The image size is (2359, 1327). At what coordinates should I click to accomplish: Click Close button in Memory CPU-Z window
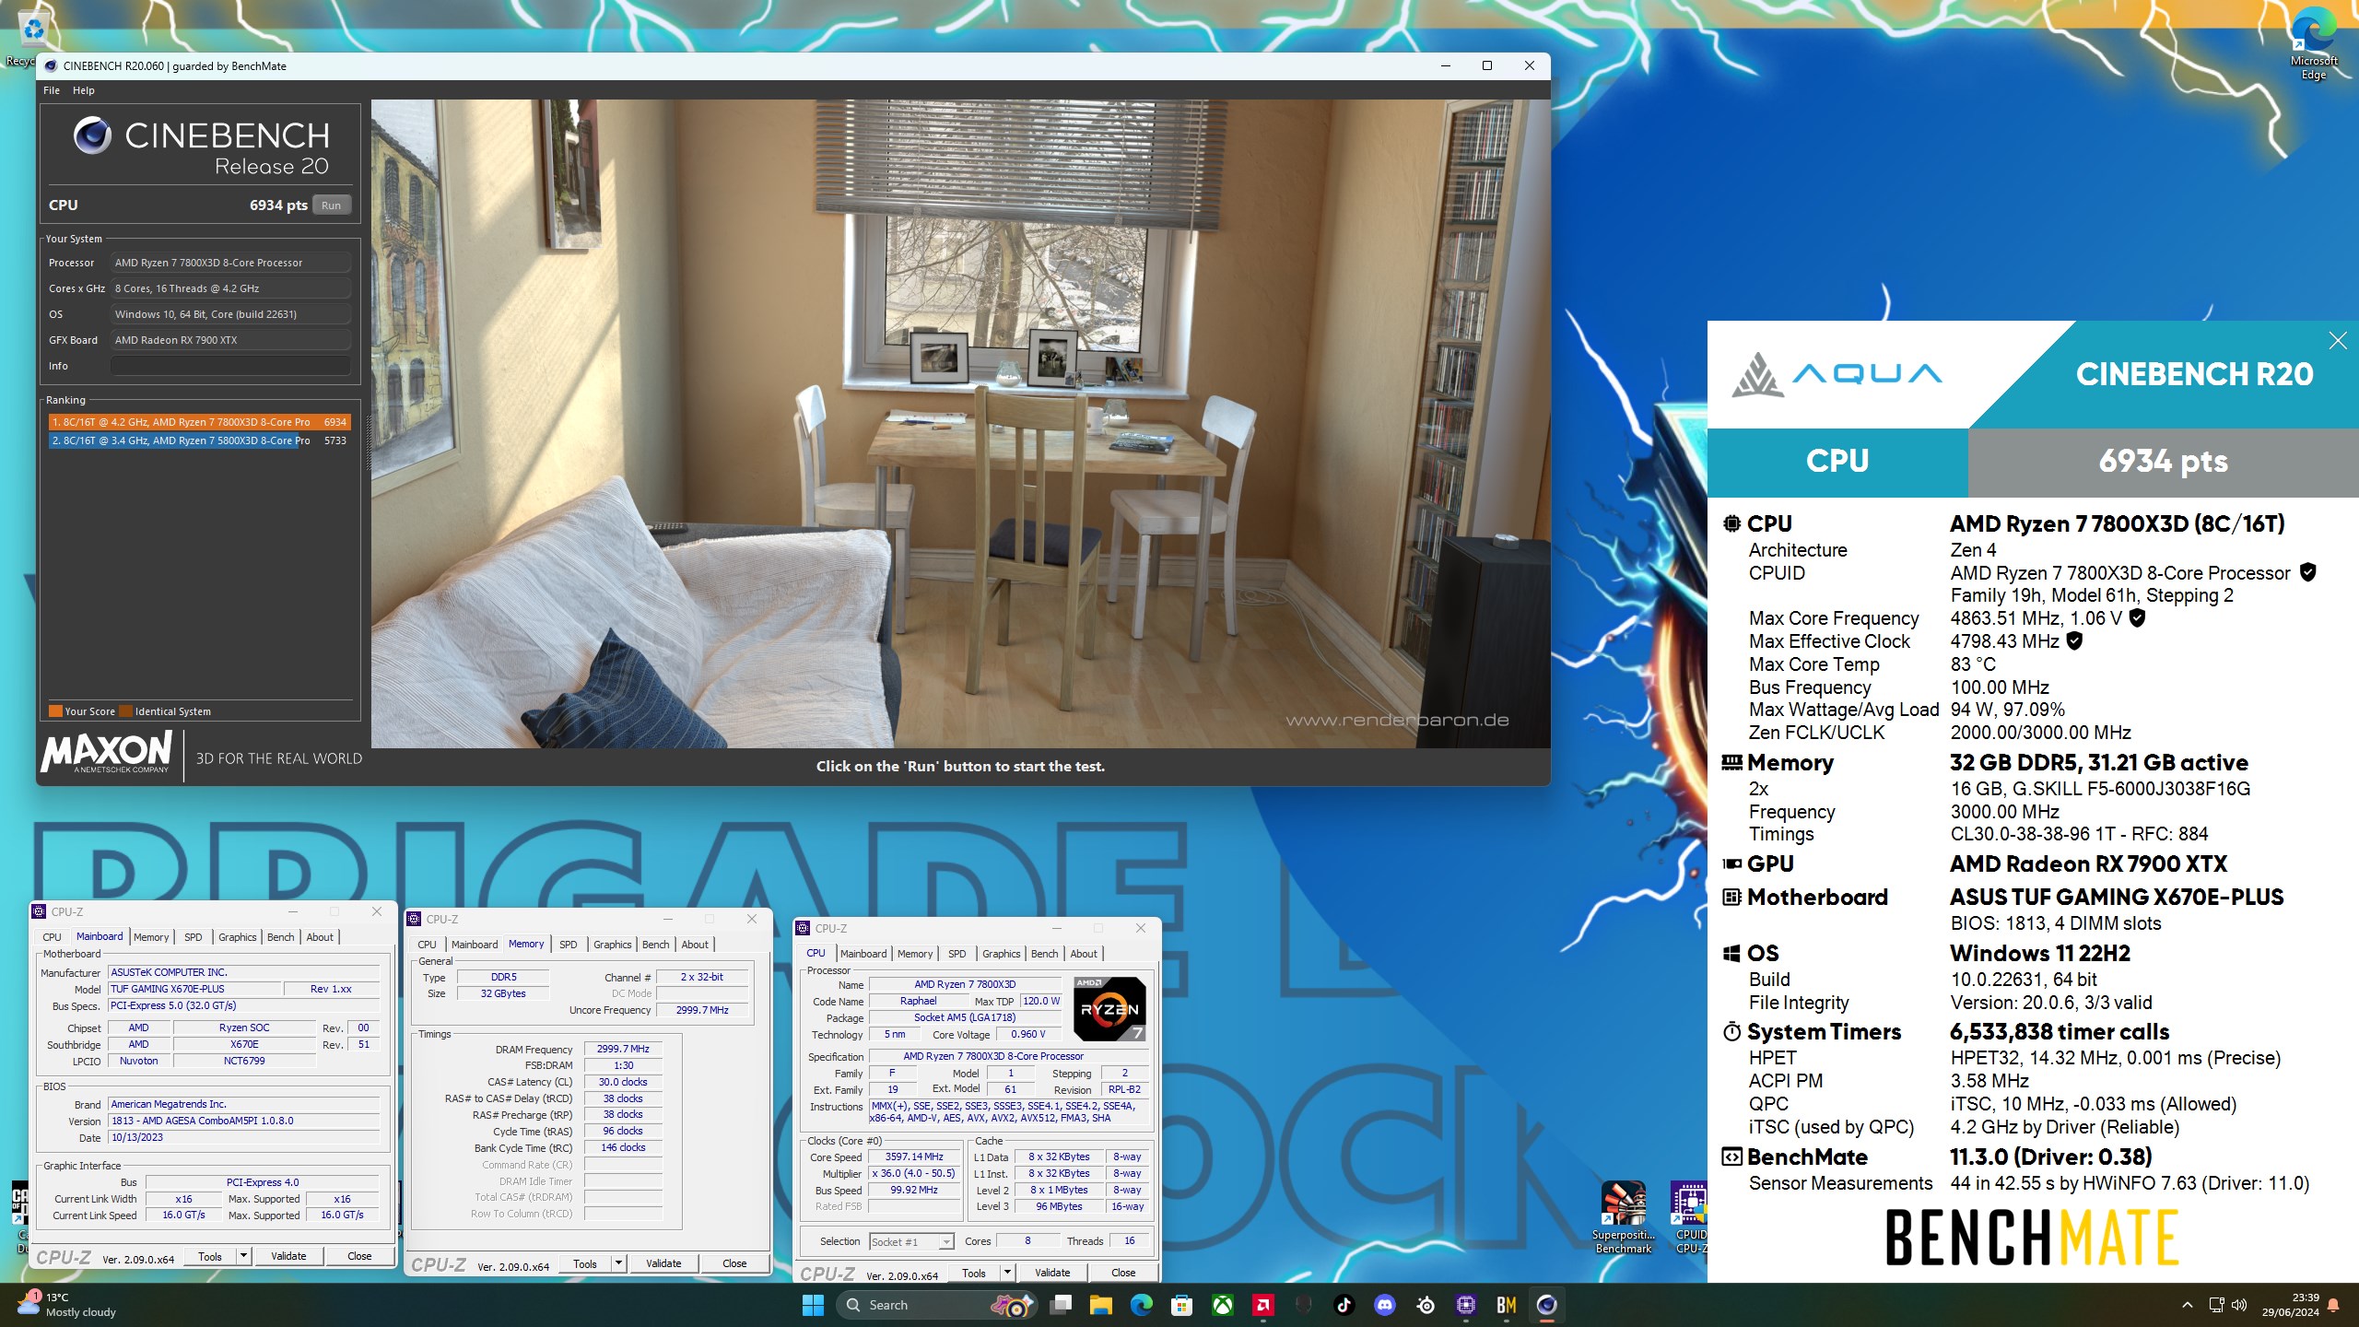tap(734, 1263)
